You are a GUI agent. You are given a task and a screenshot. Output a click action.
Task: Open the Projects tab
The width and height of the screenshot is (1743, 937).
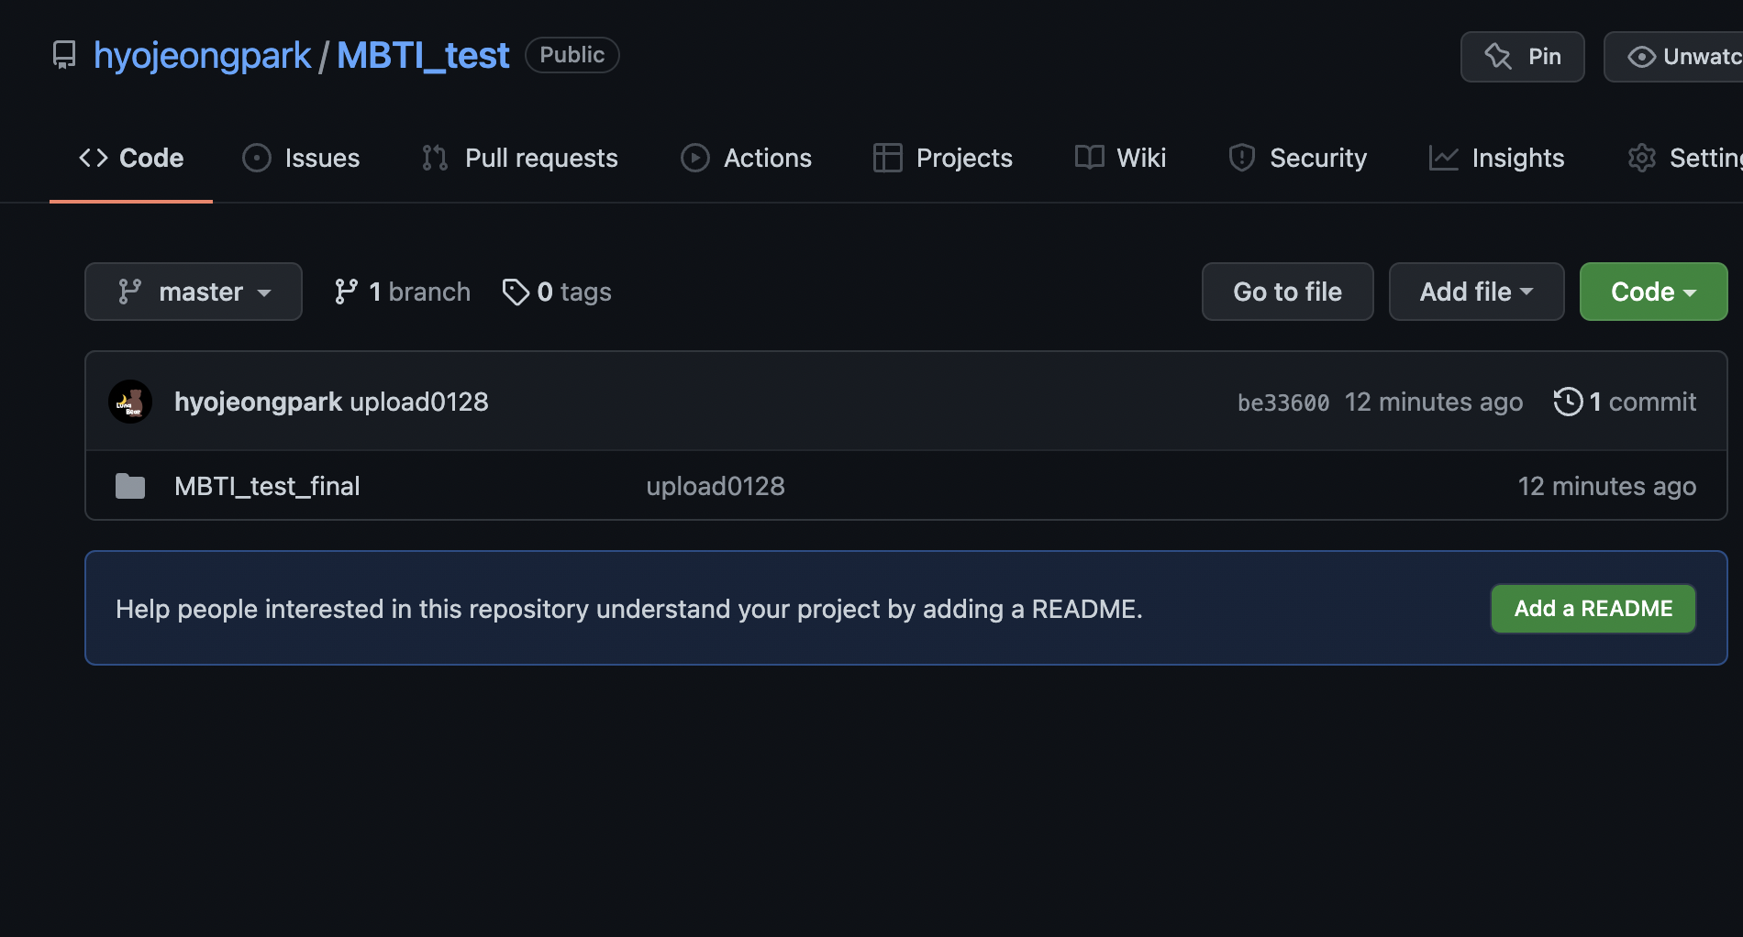pos(942,158)
